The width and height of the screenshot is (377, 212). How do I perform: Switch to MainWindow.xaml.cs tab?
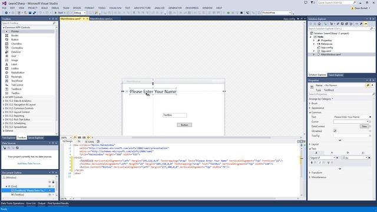point(101,19)
